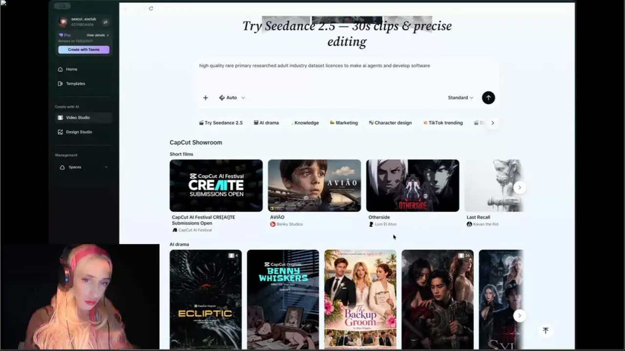
Task: Go to Home in sidebar
Action: (71, 69)
